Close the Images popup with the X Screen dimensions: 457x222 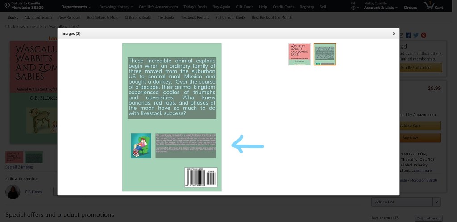point(394,34)
